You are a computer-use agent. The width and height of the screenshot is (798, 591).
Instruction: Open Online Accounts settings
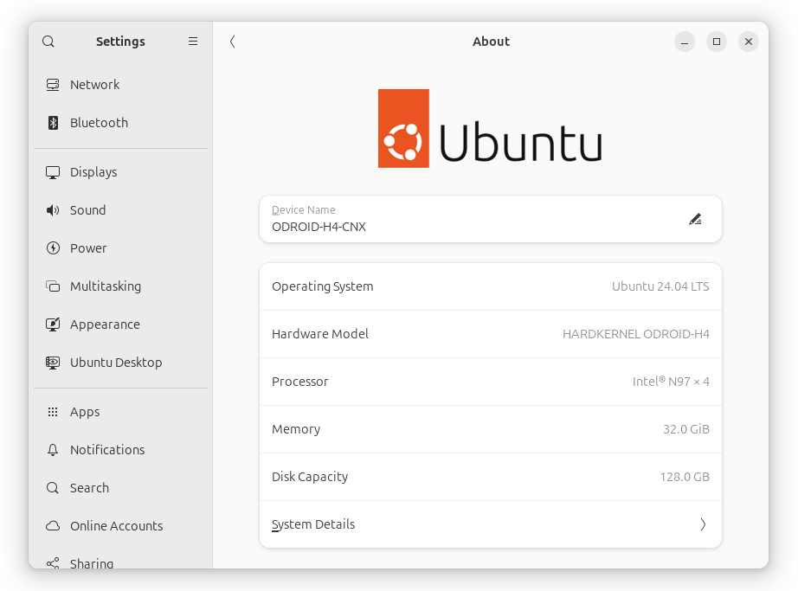tap(120, 526)
